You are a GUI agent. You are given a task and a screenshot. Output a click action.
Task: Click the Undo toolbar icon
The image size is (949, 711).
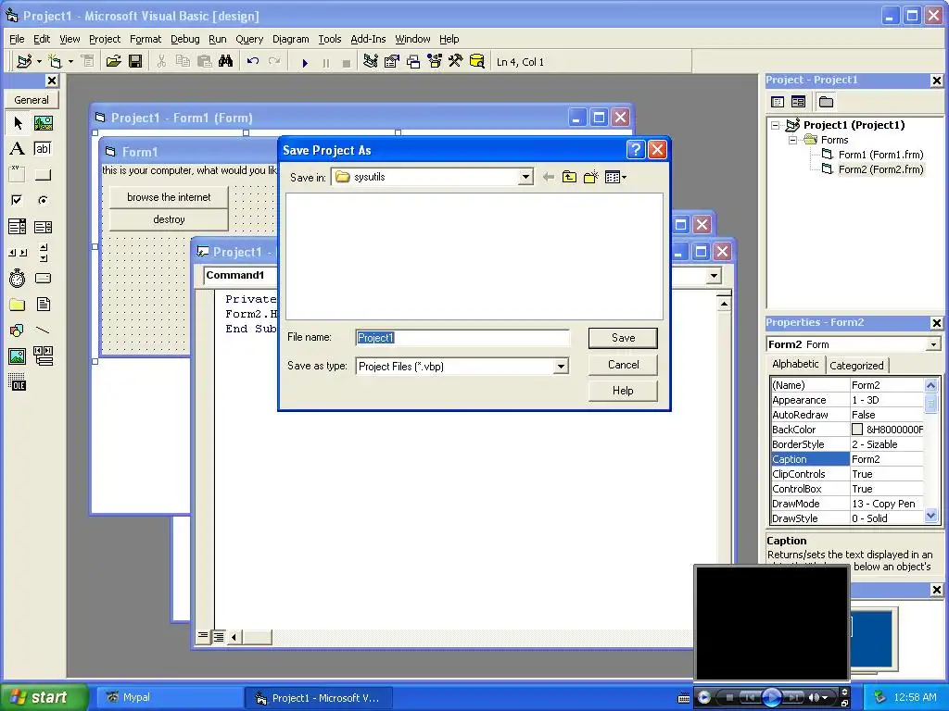pyautogui.click(x=253, y=62)
